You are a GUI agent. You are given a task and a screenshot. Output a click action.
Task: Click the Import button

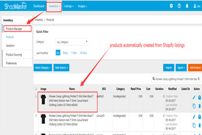[169, 68]
